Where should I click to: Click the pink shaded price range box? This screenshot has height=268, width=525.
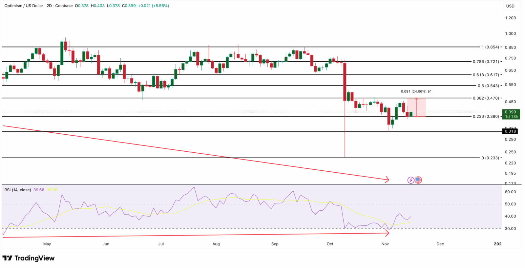tap(421, 107)
